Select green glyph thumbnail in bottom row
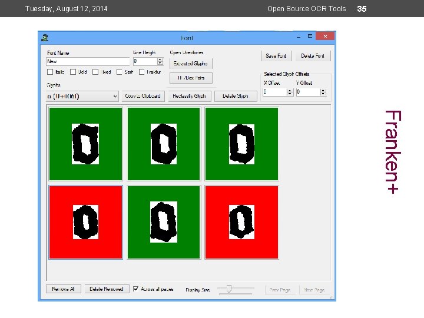Viewport: 424px width, 318px height. coord(164,222)
